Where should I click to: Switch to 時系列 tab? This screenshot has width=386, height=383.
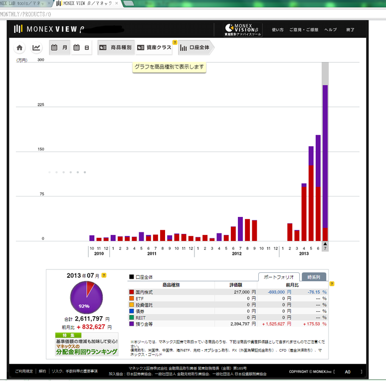coord(314,277)
